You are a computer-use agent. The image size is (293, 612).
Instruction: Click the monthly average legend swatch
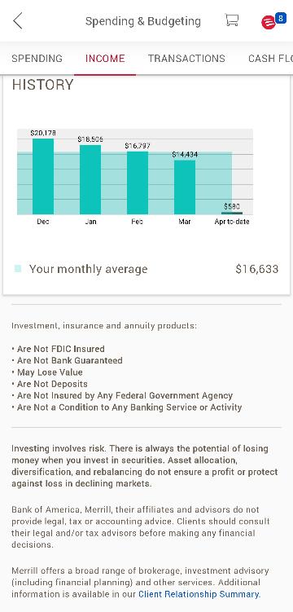18,269
